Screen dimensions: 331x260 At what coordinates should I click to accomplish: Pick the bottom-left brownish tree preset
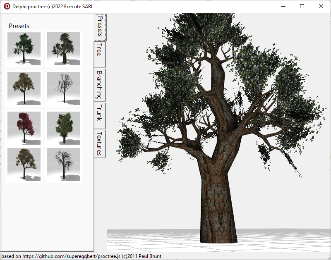pyautogui.click(x=24, y=165)
